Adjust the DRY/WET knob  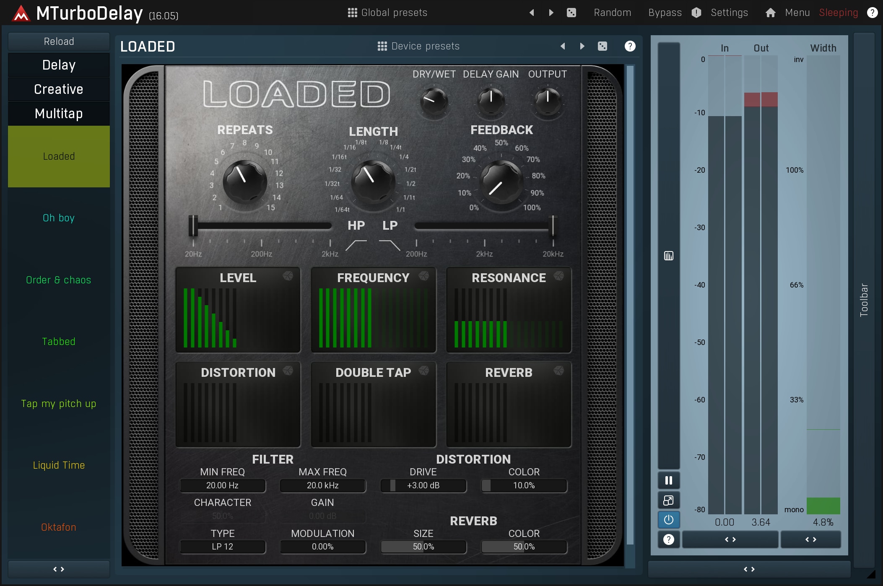pos(434,101)
